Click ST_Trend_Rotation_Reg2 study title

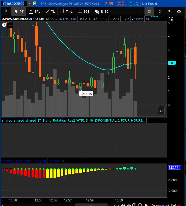coord(73,121)
